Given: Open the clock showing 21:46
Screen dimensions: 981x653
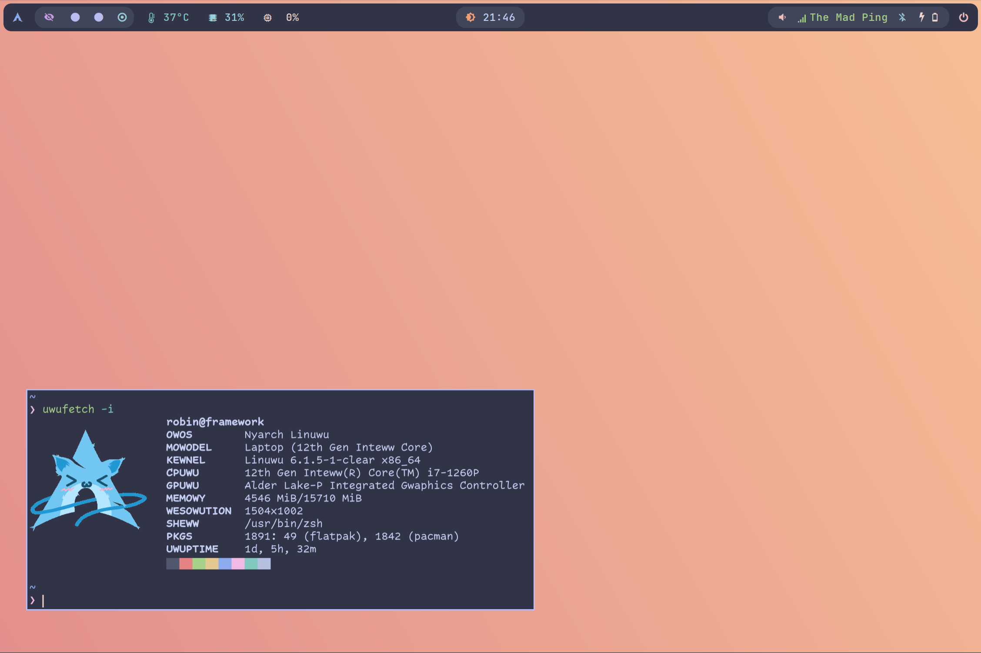Looking at the screenshot, I should (499, 17).
